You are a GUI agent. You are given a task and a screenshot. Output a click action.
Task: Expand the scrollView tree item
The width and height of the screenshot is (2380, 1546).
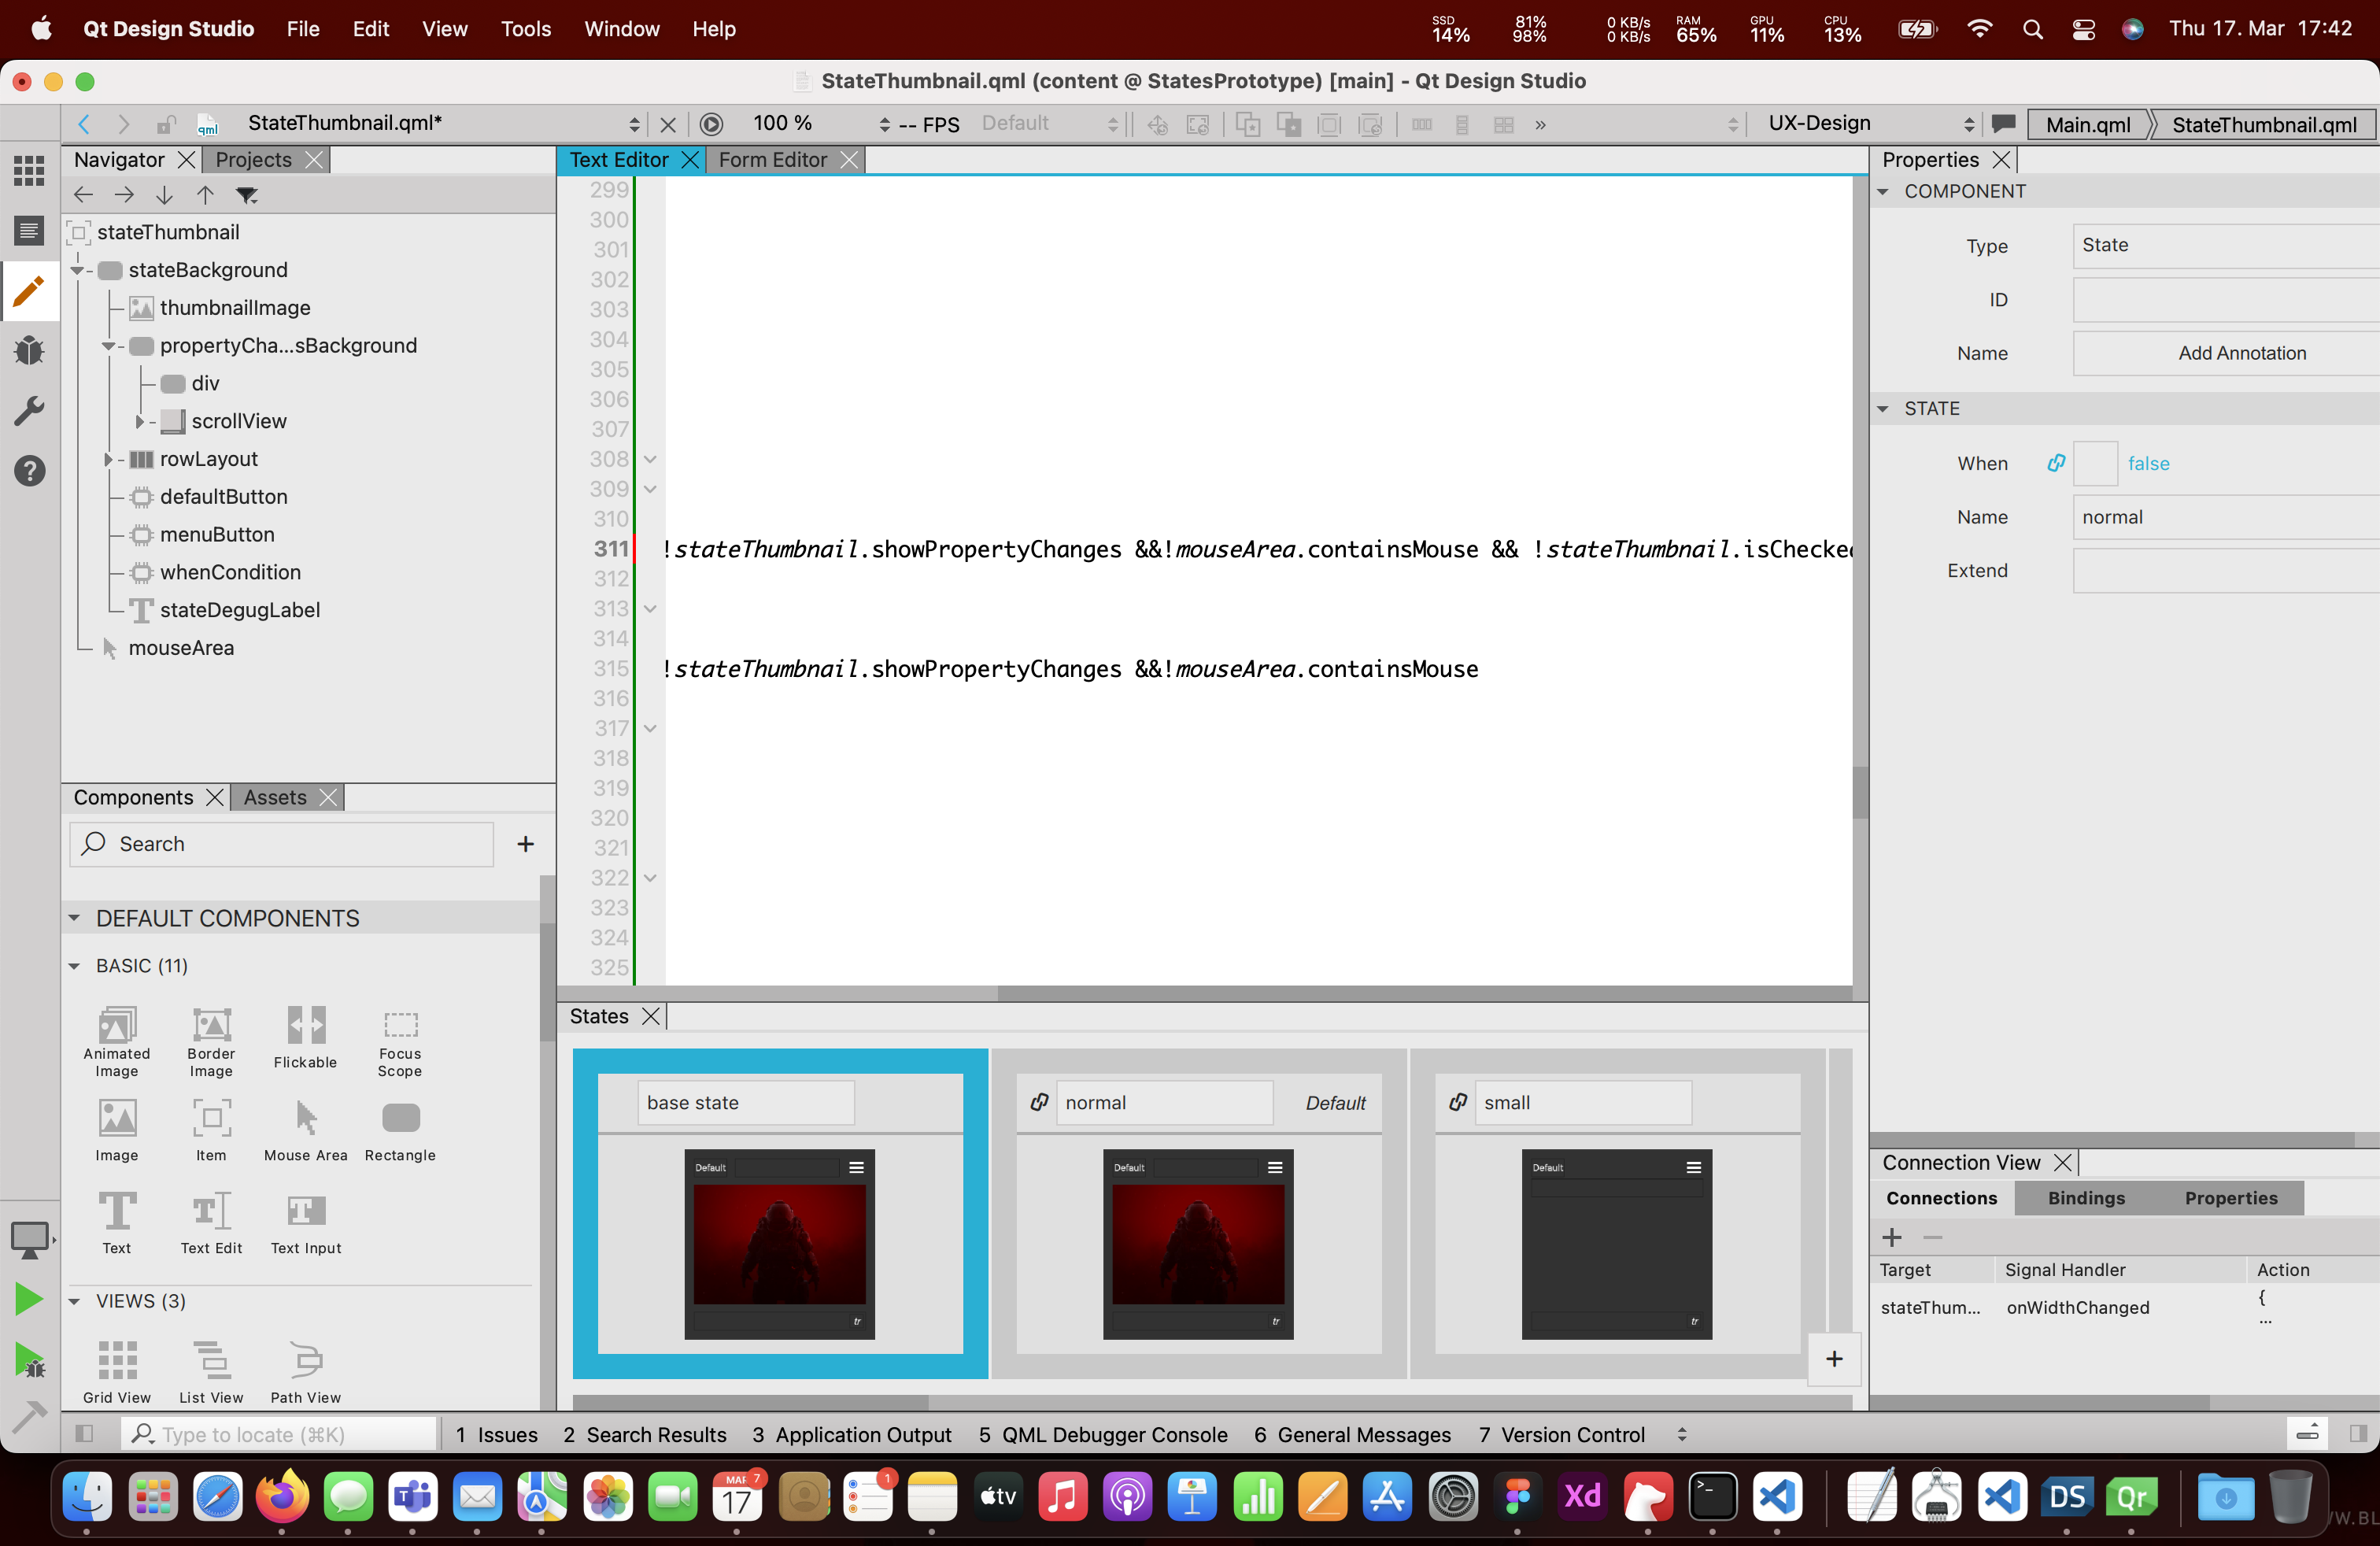click(x=139, y=422)
